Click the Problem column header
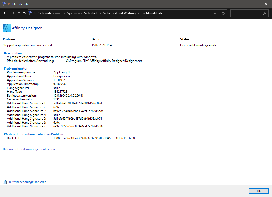This screenshot has height=197, width=272. (x=9, y=39)
